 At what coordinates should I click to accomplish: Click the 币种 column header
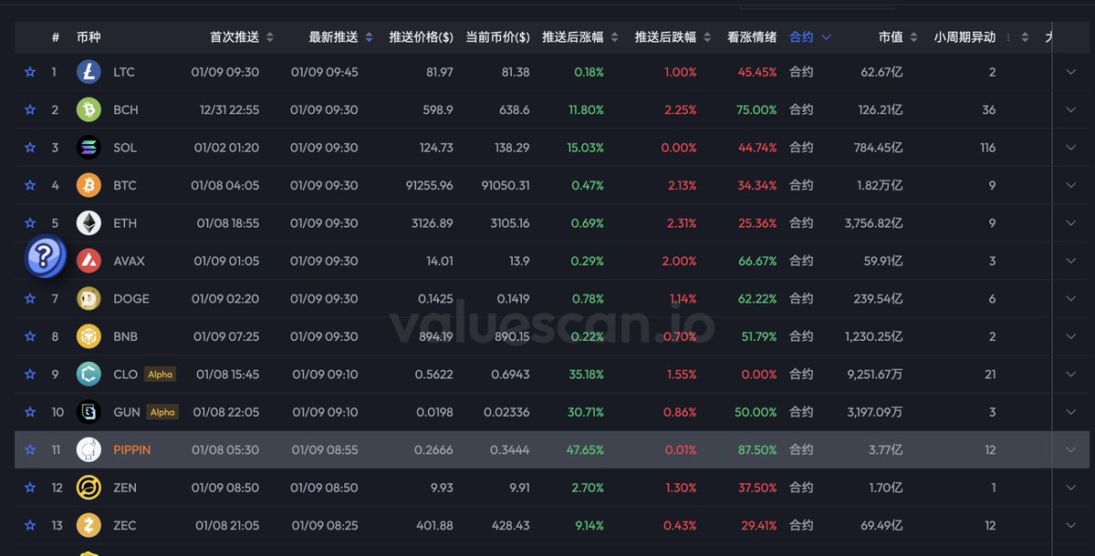[89, 37]
